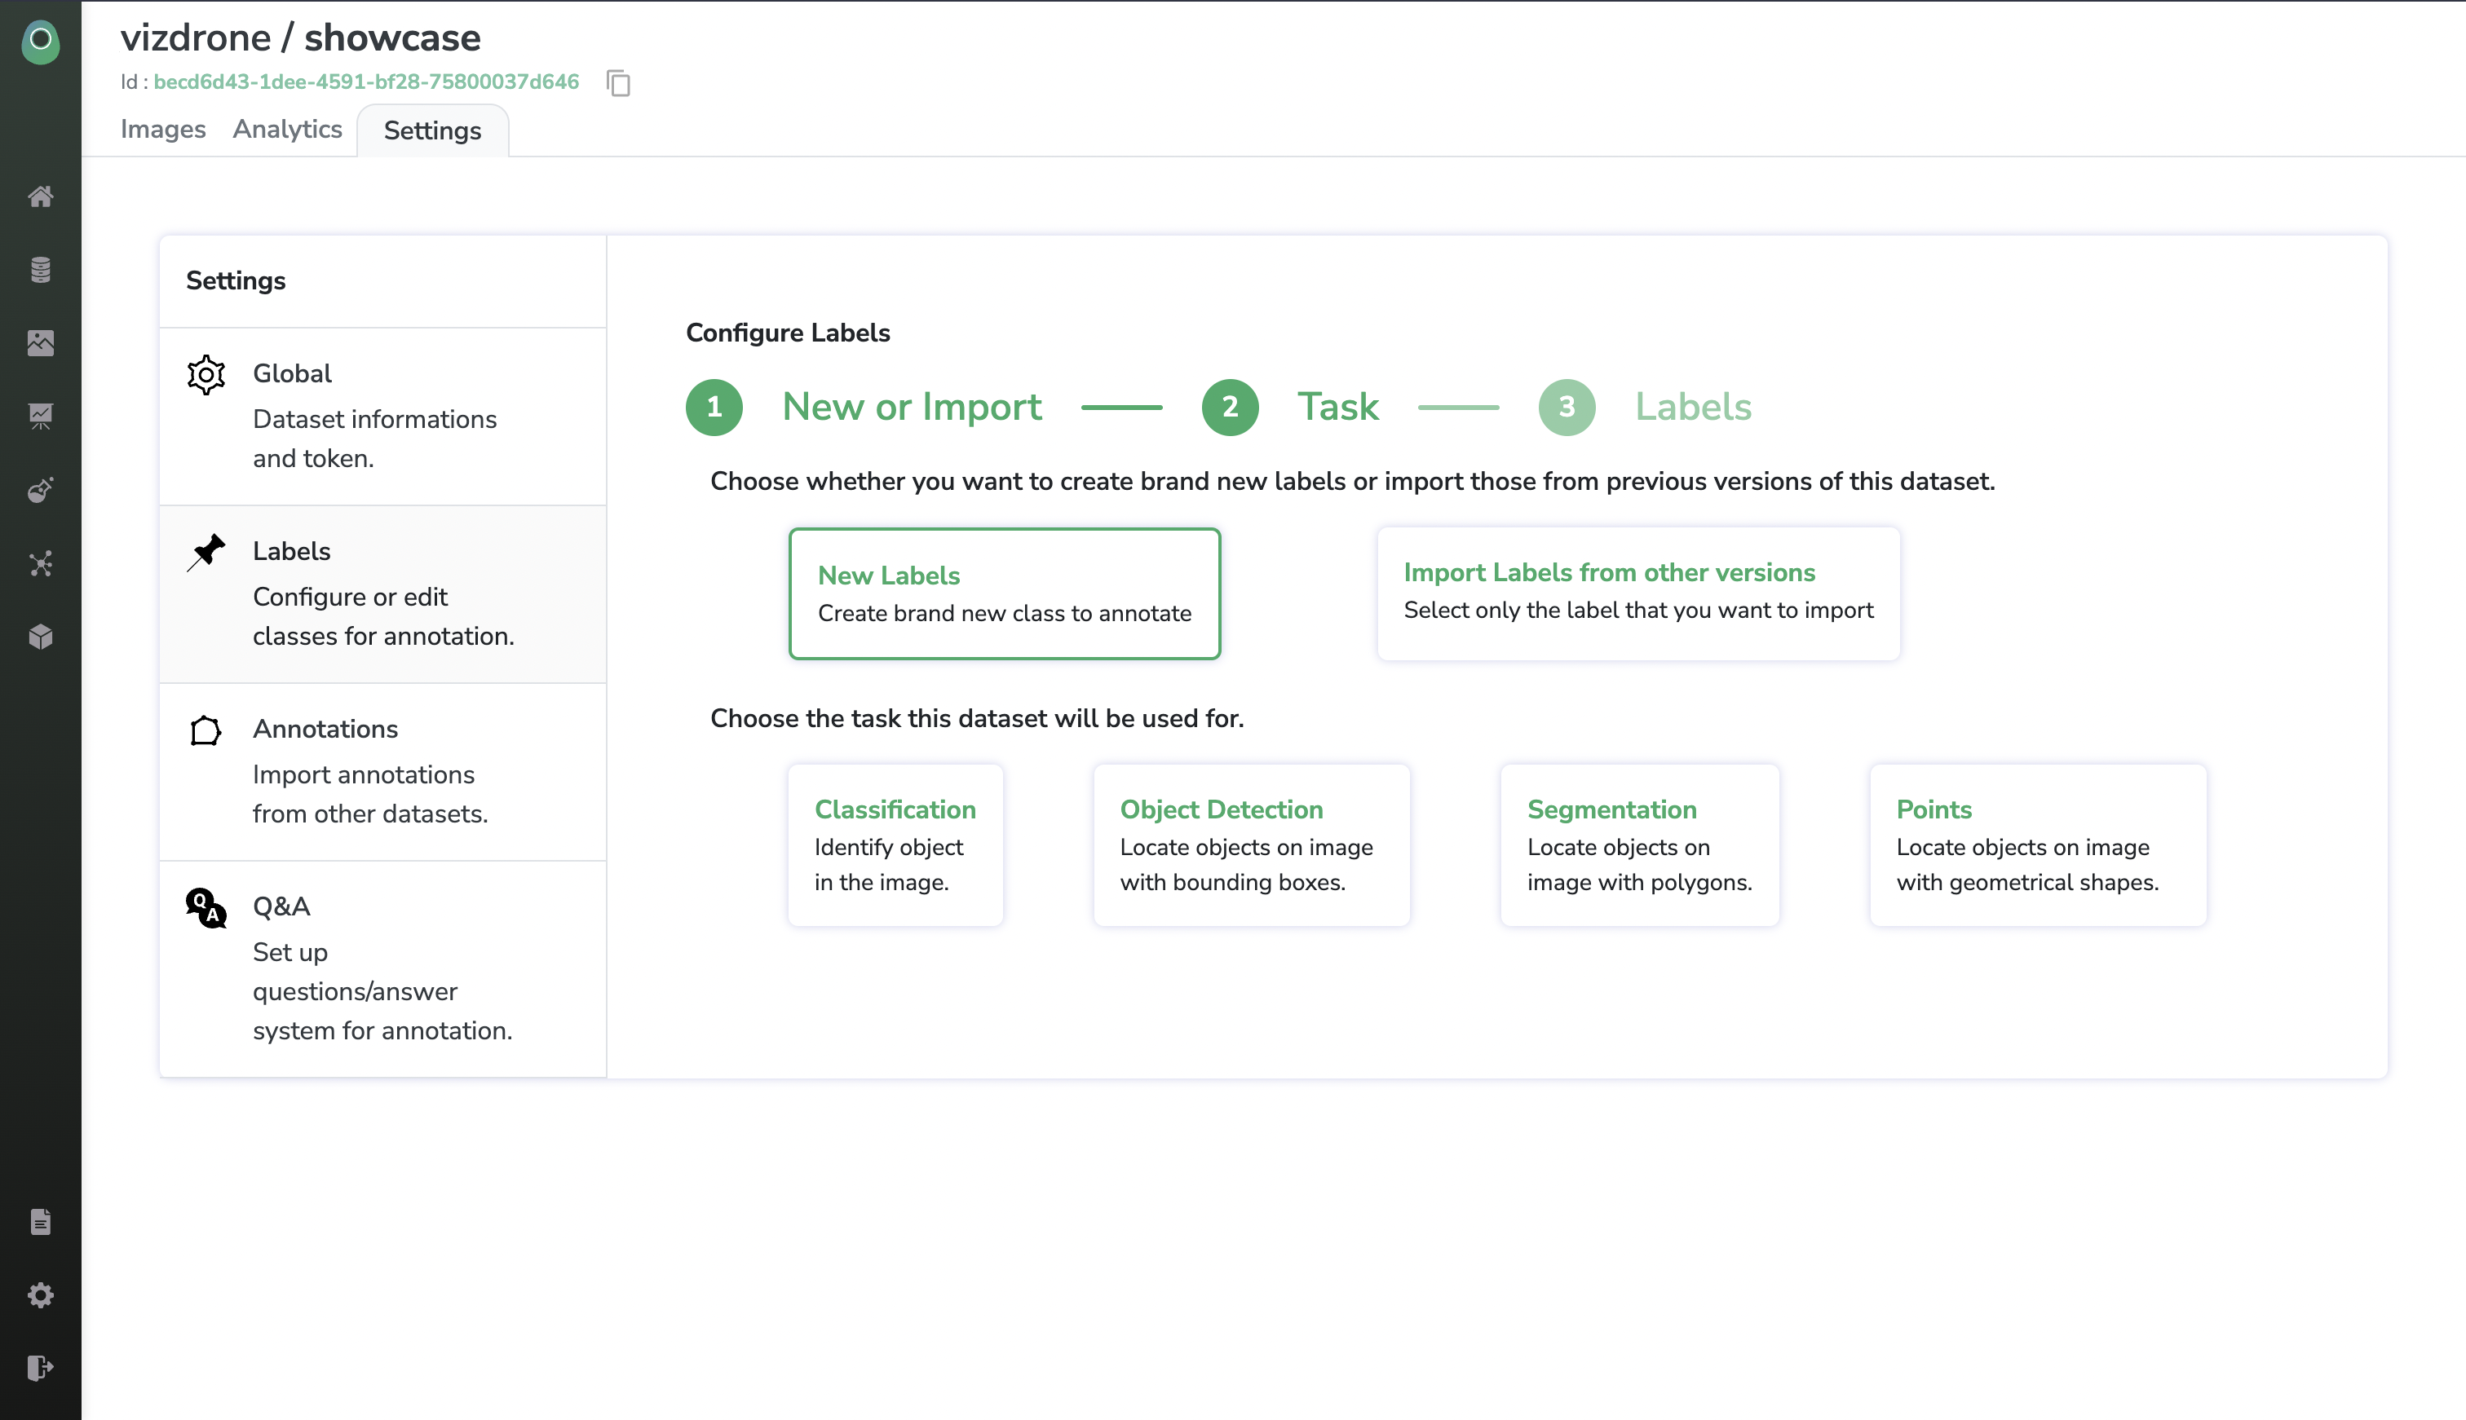Image resolution: width=2466 pixels, height=1420 pixels.
Task: Open the datalake database stack icon
Action: [x=40, y=270]
